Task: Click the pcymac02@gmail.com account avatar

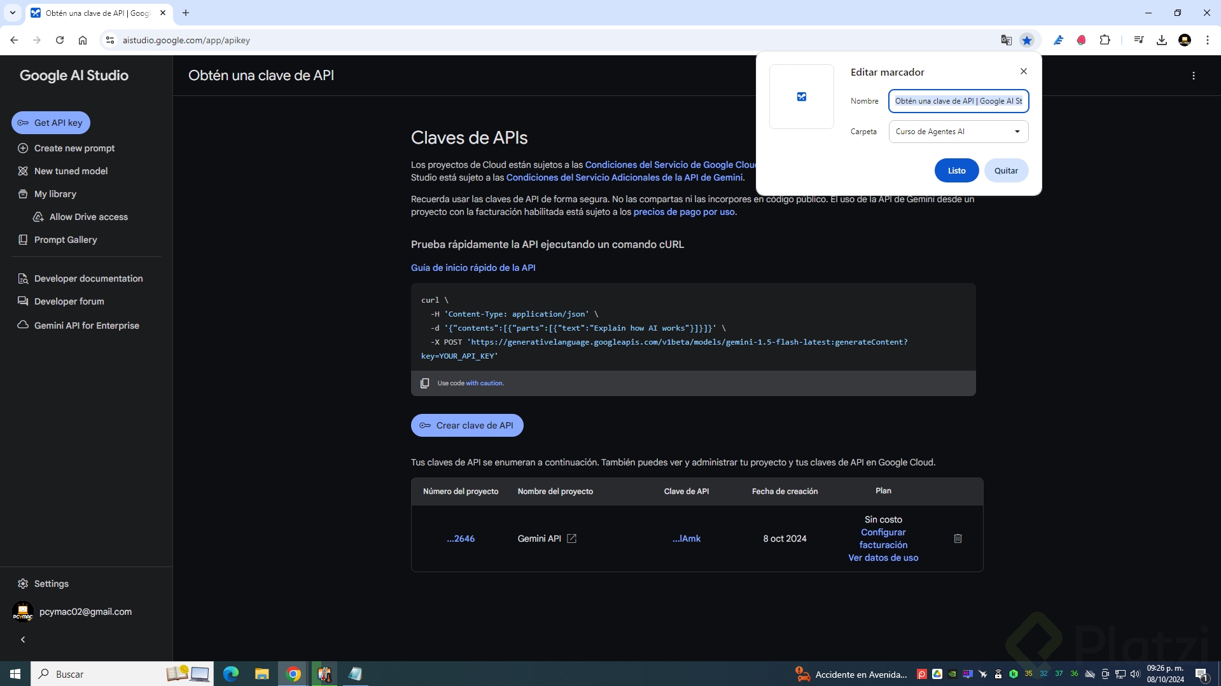Action: (x=23, y=612)
